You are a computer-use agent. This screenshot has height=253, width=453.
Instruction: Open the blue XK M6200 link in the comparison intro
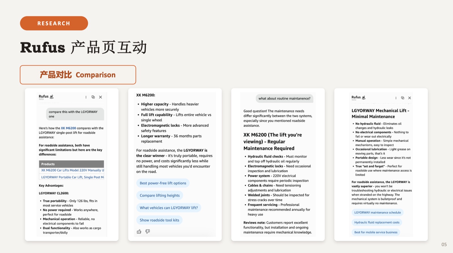click(69, 128)
